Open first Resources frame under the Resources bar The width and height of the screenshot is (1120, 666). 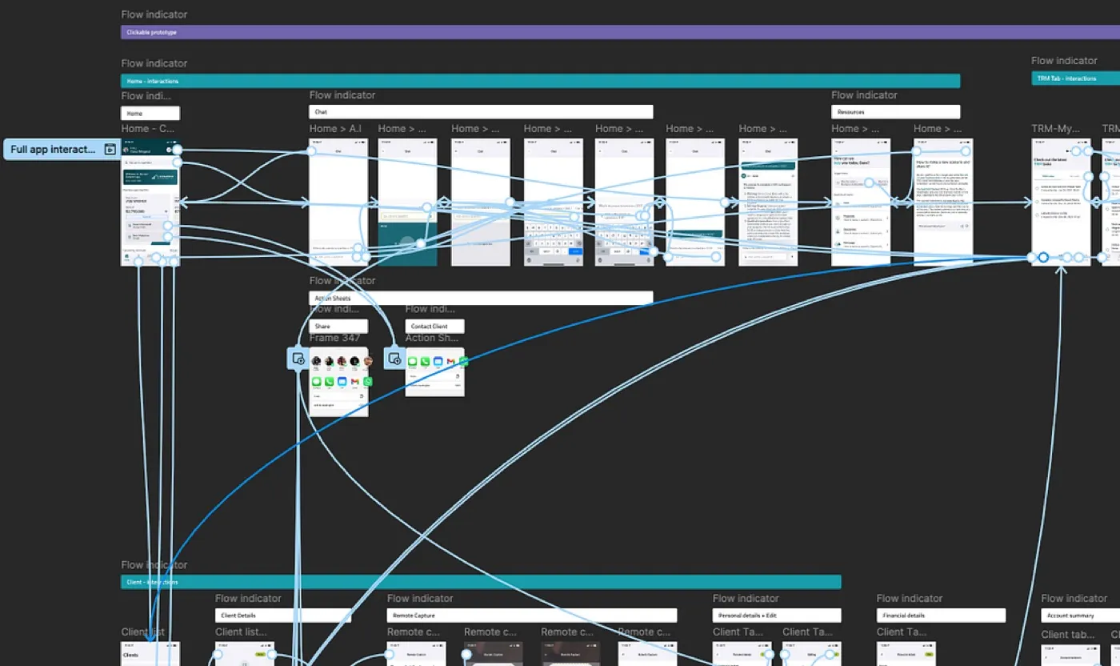tap(861, 203)
